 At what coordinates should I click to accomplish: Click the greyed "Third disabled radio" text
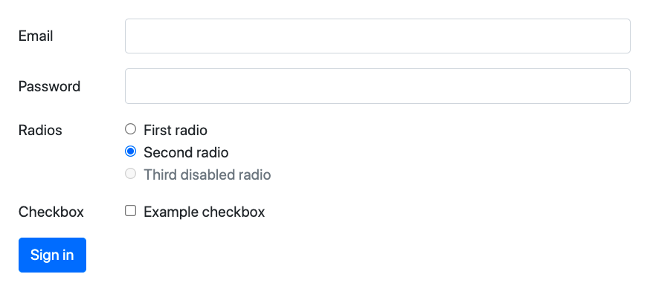[x=207, y=175]
